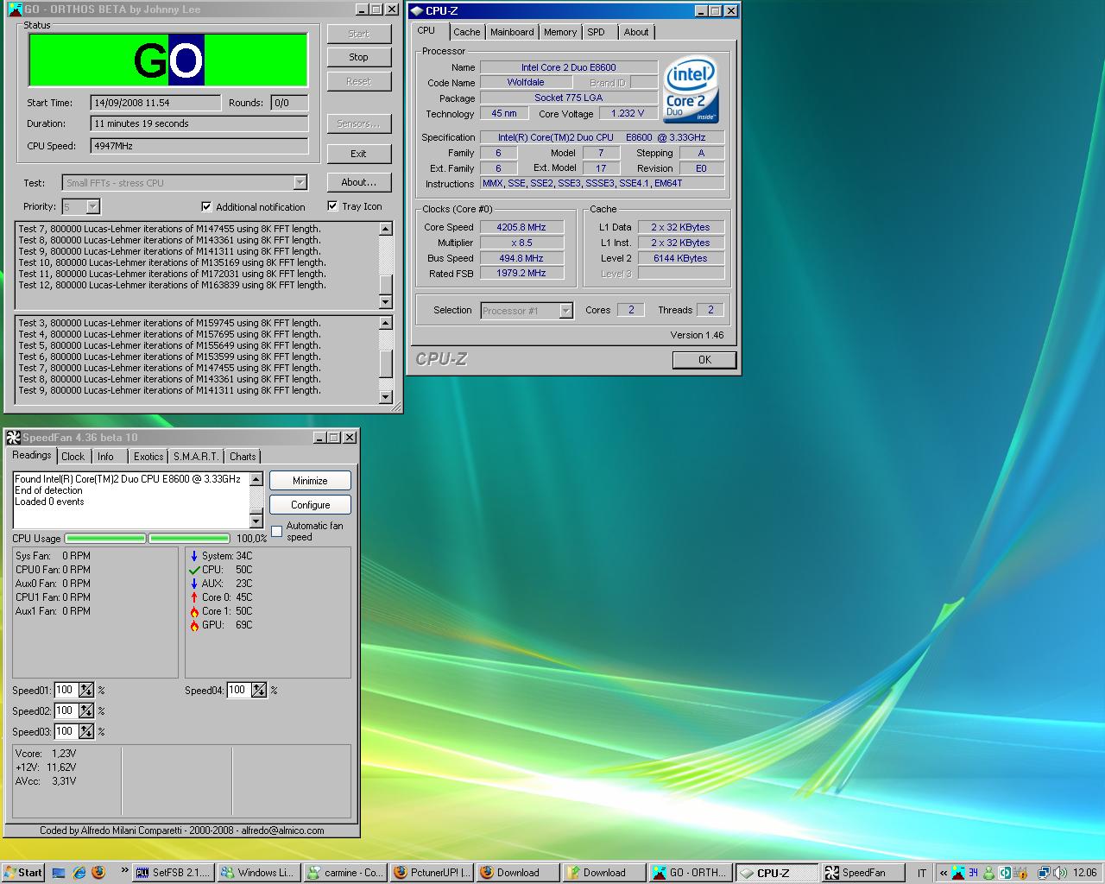Click first CPU Usage progress bar
The image size is (1105, 884).
[105, 539]
